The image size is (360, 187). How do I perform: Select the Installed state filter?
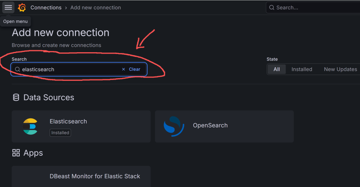pyautogui.click(x=302, y=69)
